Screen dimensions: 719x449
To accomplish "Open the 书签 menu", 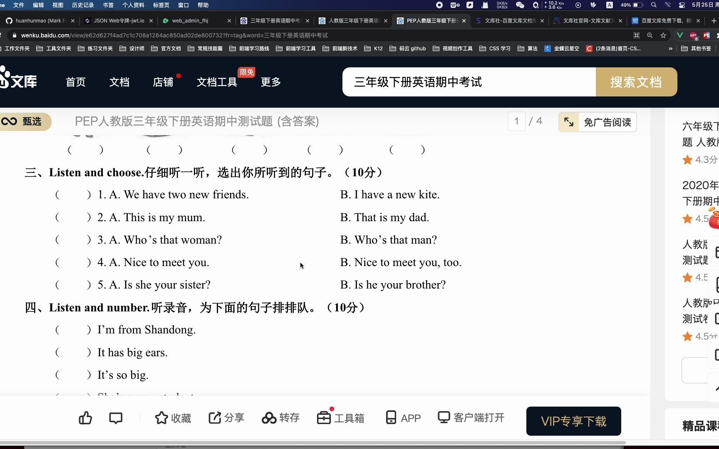I will click(108, 5).
